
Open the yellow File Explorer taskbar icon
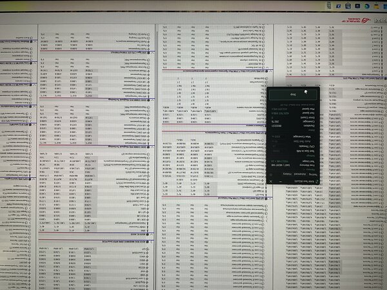coord(377,6)
